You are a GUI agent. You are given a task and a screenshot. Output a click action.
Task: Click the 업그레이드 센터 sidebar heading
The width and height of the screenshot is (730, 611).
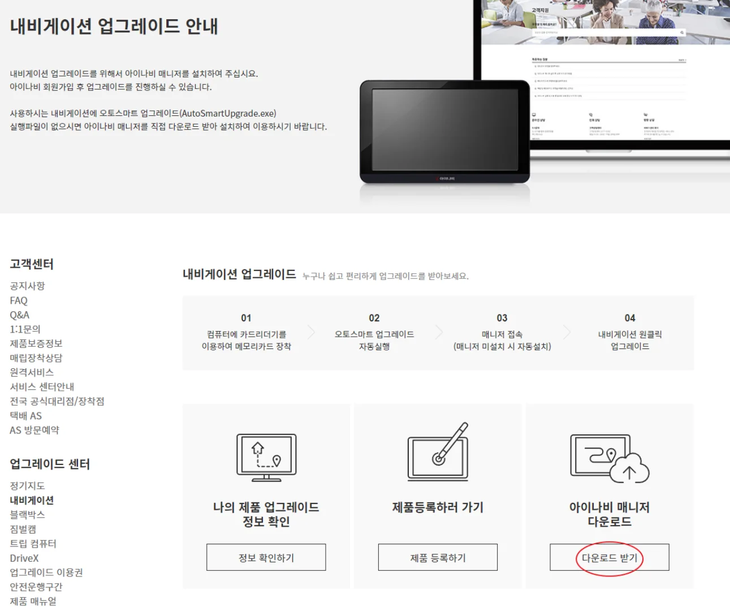[50, 464]
